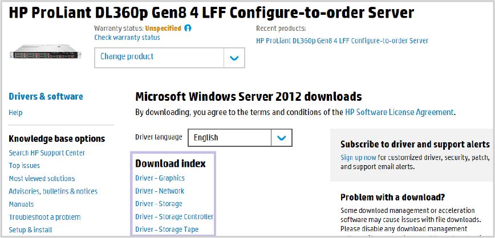This screenshot has width=495, height=238.
Task: Click Search HP Support Center
Action: (47, 153)
